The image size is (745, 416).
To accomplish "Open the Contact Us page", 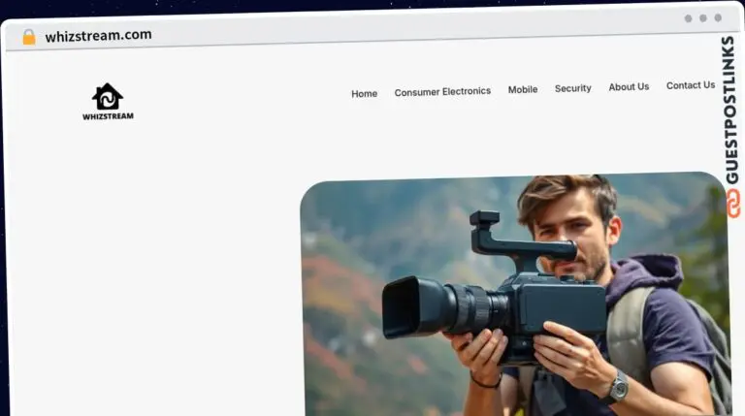I will [x=690, y=85].
